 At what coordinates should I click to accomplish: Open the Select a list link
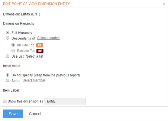tap(35, 56)
